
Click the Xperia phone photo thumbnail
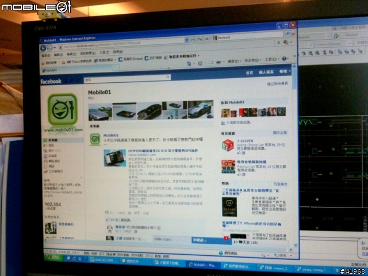tap(124, 111)
